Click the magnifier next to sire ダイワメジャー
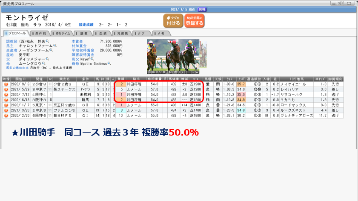The height and width of the screenshot is (201, 358). point(47,59)
